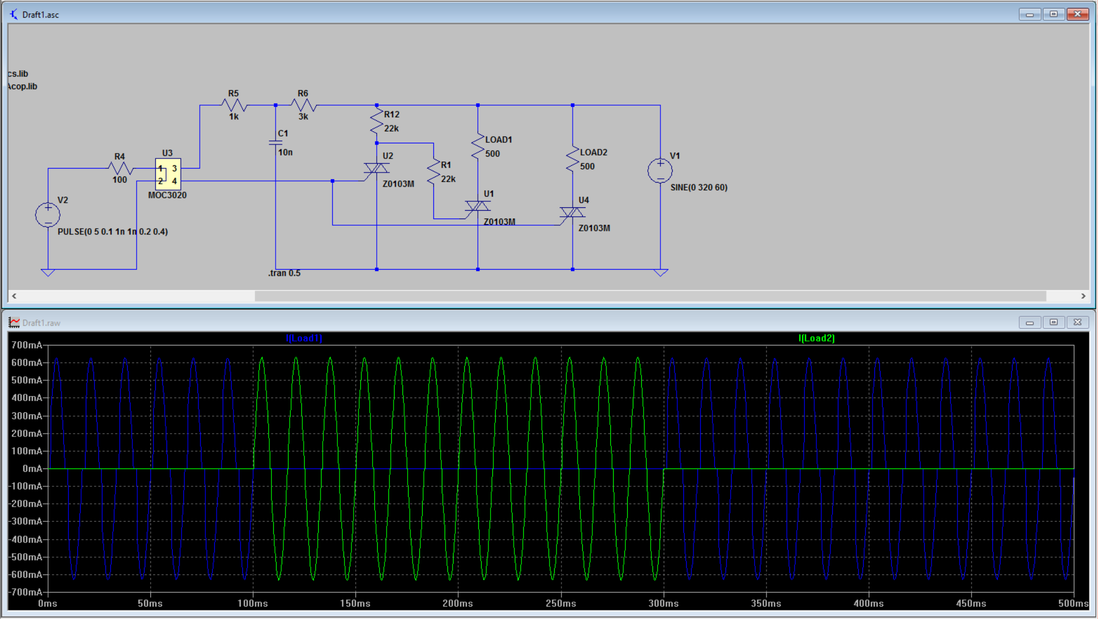Close the Draft1.raw waveform window

pos(1078,323)
